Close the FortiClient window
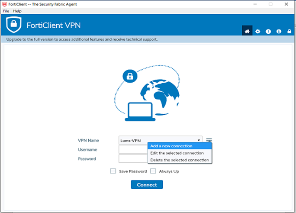Screen dimensions: 296x213 tap(286, 4)
